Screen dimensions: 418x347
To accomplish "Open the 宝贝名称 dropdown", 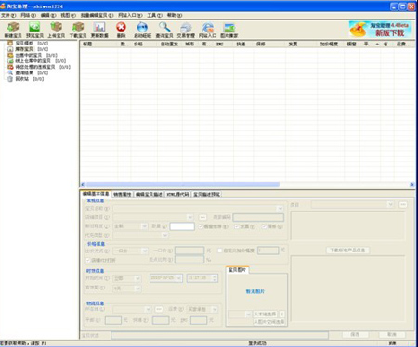I will point(280,209).
